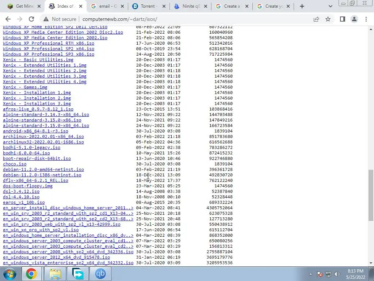
Task: Open dos-boot-floppy.img link
Action: click(x=28, y=186)
